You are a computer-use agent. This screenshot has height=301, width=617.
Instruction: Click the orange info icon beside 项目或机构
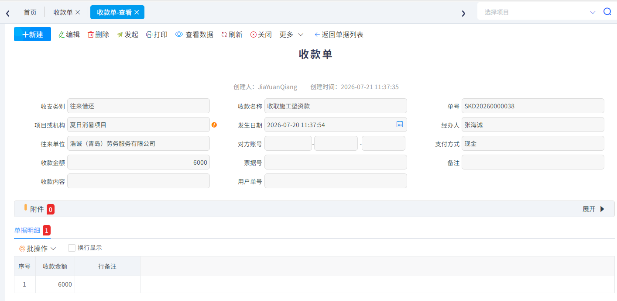pos(214,125)
